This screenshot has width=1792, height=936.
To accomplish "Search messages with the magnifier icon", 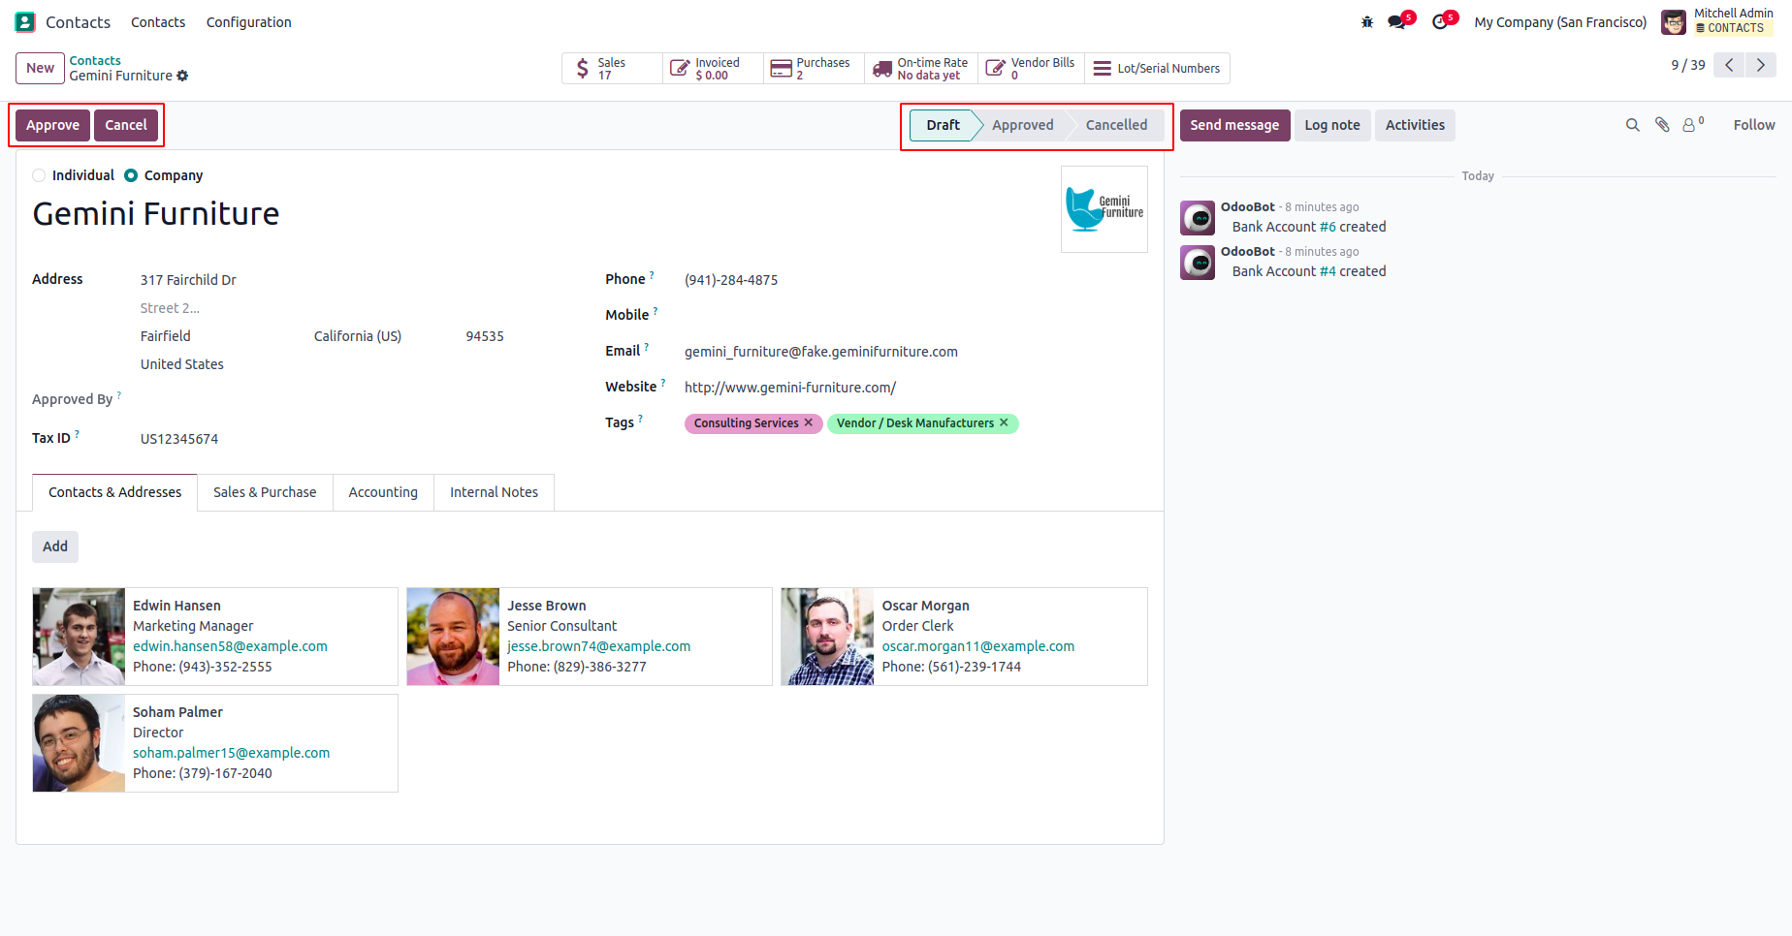I will tap(1633, 125).
